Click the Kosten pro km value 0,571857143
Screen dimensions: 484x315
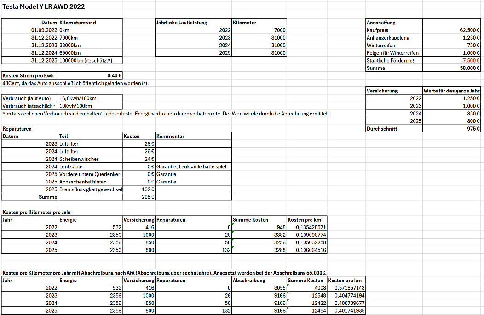coord(346,288)
